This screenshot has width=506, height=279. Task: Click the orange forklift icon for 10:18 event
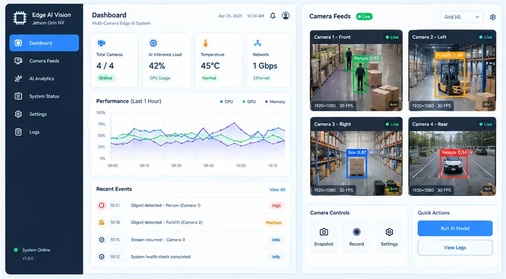(x=101, y=222)
